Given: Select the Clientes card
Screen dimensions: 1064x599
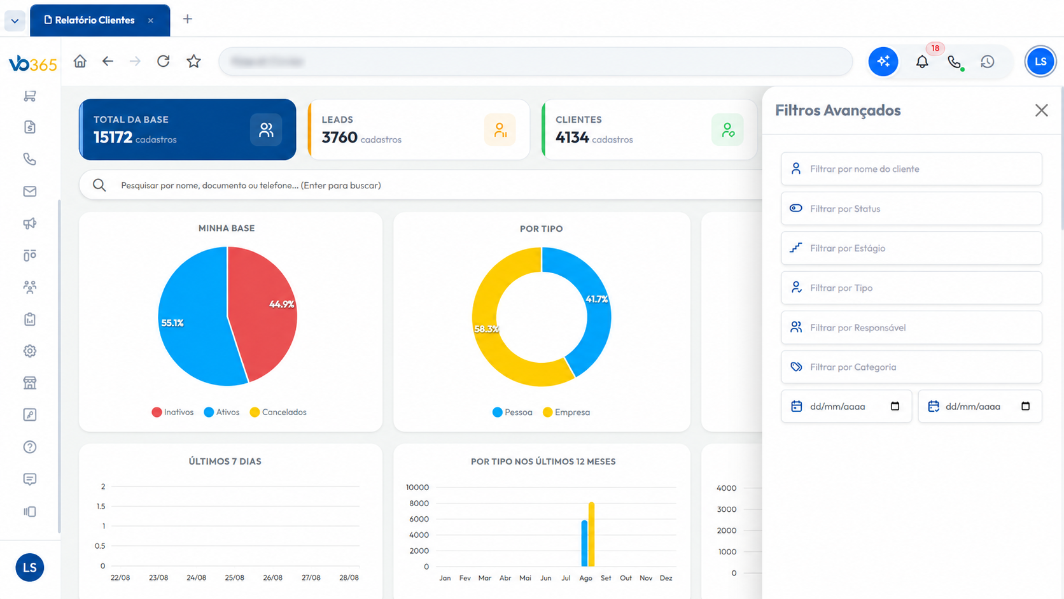Looking at the screenshot, I should (649, 129).
